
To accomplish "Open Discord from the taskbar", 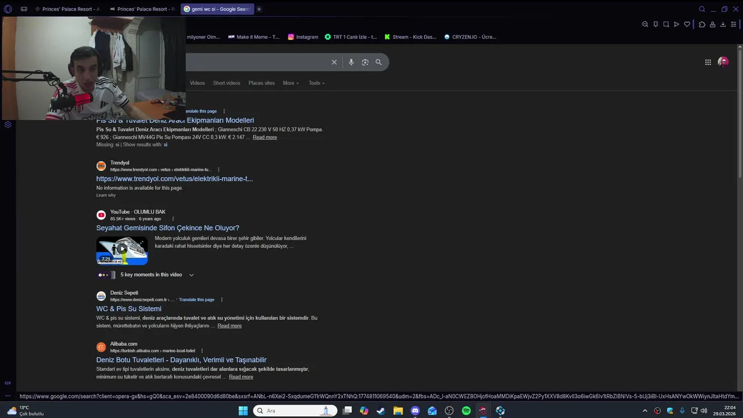I will tap(415, 410).
